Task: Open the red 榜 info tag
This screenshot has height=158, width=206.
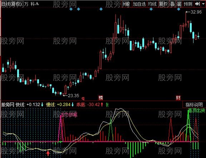Action: 100,98
